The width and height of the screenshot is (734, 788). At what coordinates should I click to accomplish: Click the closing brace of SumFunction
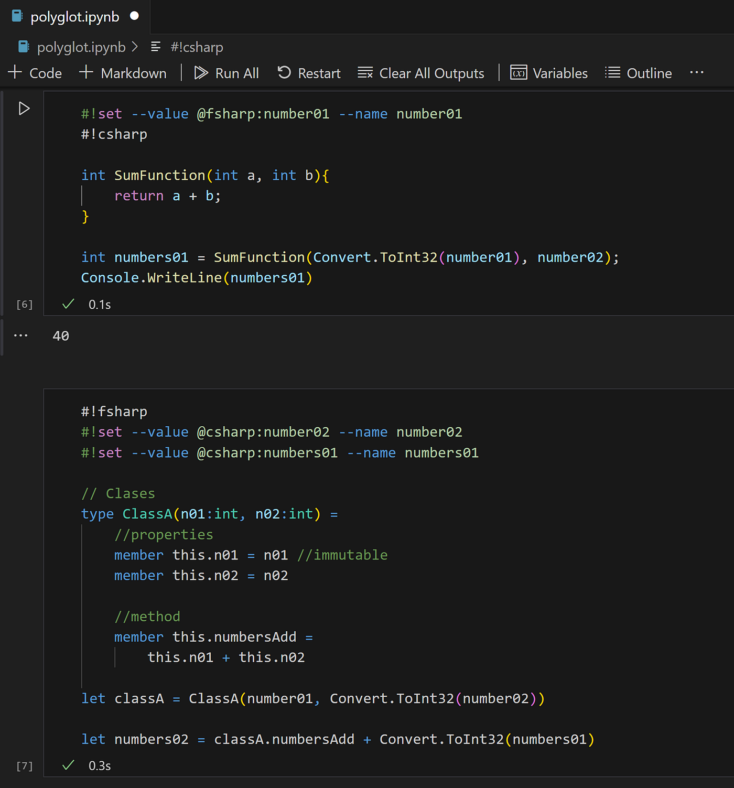tap(85, 217)
